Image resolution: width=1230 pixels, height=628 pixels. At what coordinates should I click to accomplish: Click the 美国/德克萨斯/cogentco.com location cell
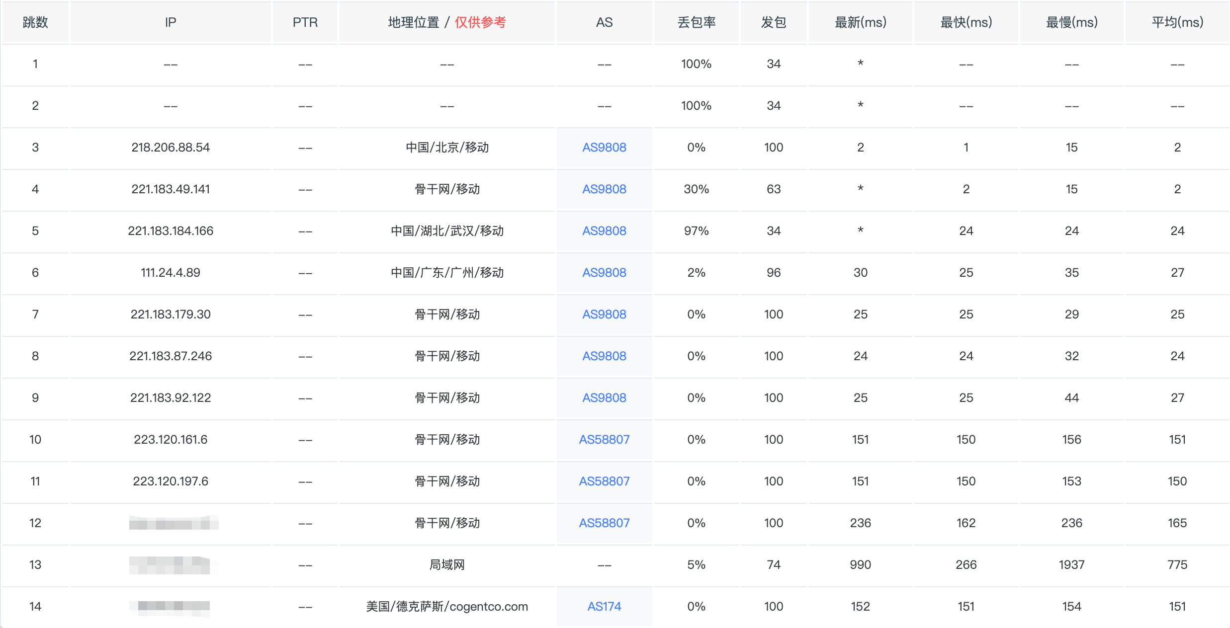click(x=446, y=607)
